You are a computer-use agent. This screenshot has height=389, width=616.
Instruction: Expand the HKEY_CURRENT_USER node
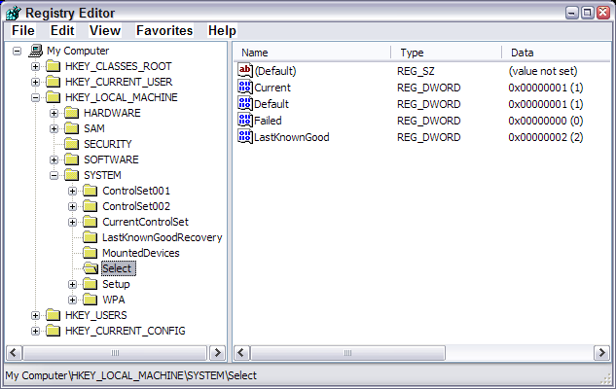pos(35,82)
